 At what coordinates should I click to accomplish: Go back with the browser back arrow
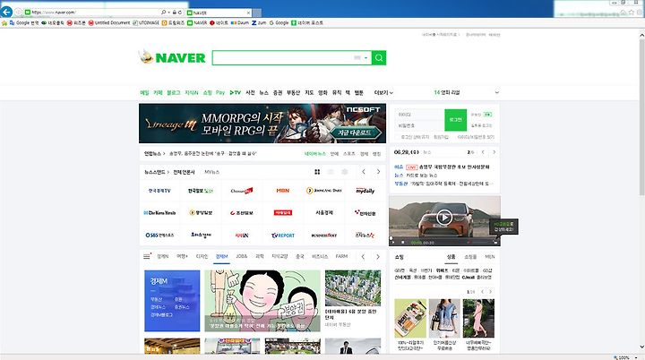tap(6, 12)
